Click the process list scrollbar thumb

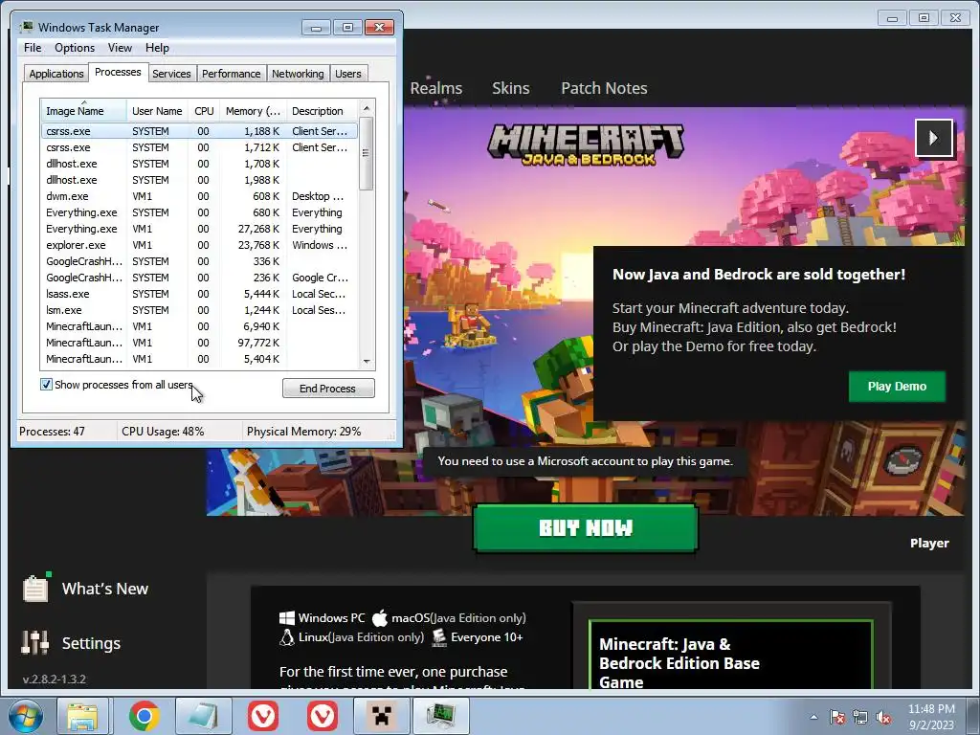pos(367,153)
